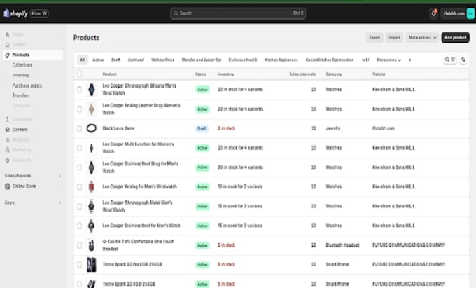Expand the More views dropdown

pos(388,60)
